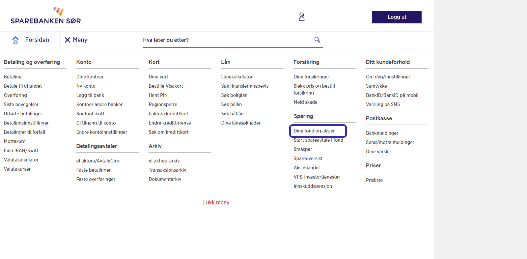The height and width of the screenshot is (259, 527).
Task: Open Finn IBAN/Swift
Action: [x=21, y=151]
